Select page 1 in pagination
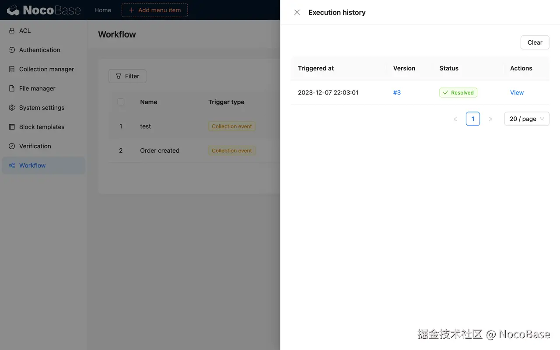This screenshot has height=350, width=560. point(473,119)
